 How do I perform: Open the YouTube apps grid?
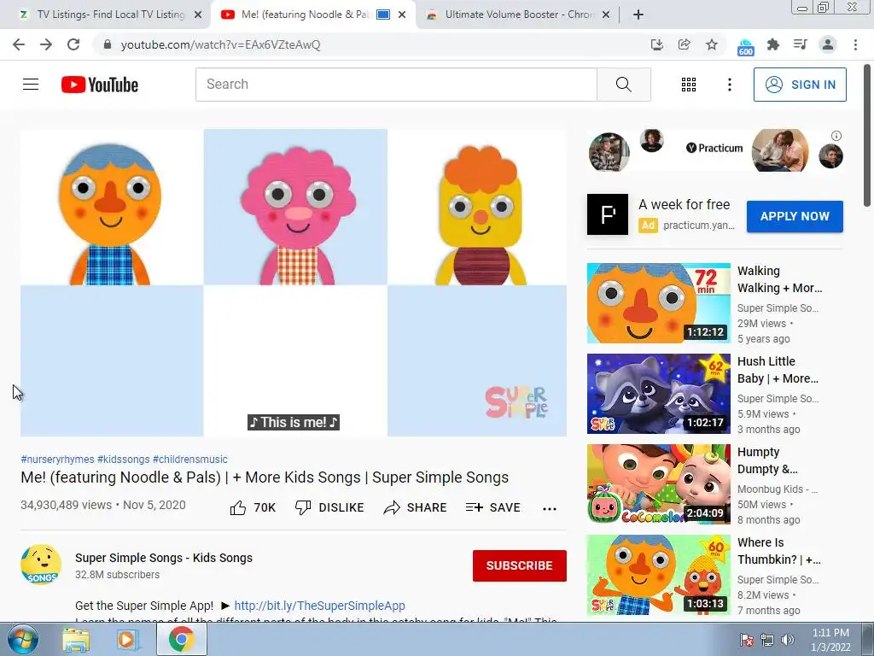click(x=689, y=85)
